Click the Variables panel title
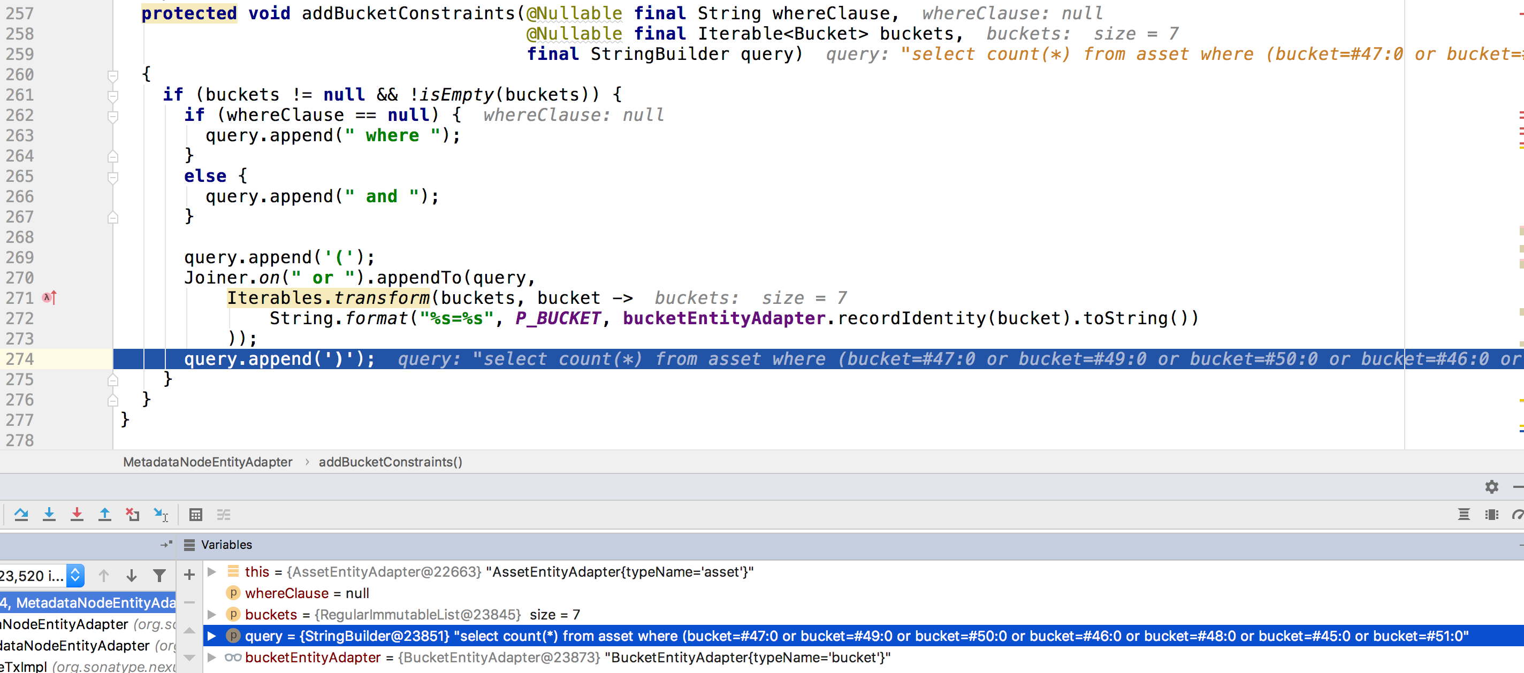 [226, 544]
